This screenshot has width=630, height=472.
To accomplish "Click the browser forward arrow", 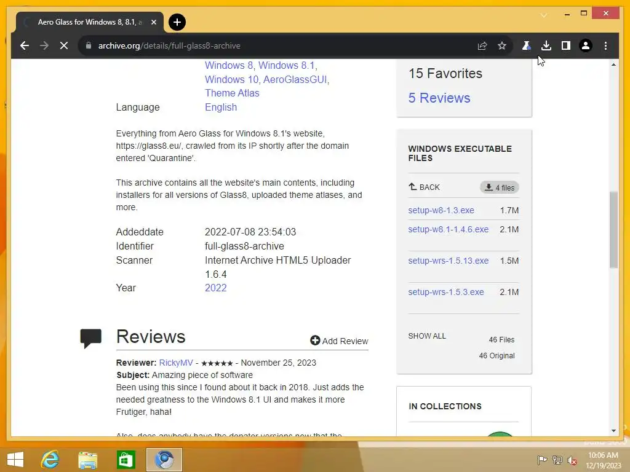I will pyautogui.click(x=44, y=45).
